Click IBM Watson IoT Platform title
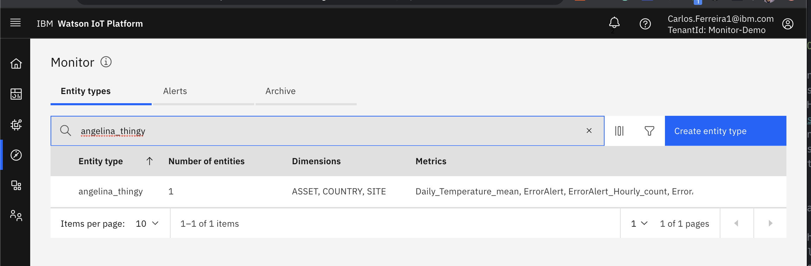 (90, 24)
